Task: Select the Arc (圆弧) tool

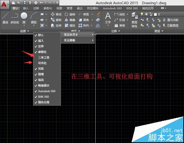Action: point(34,18)
